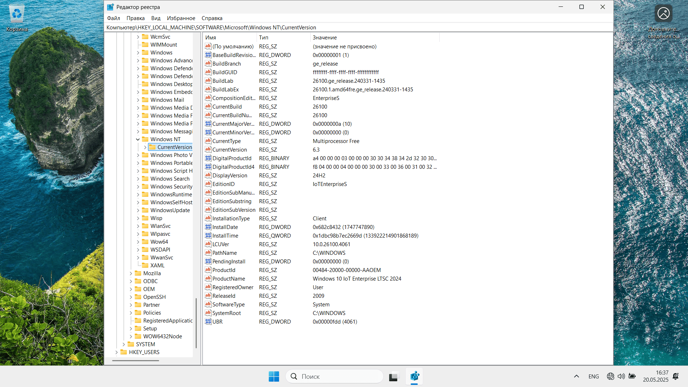Open the Справка menu
This screenshot has width=688, height=387.
click(x=212, y=18)
